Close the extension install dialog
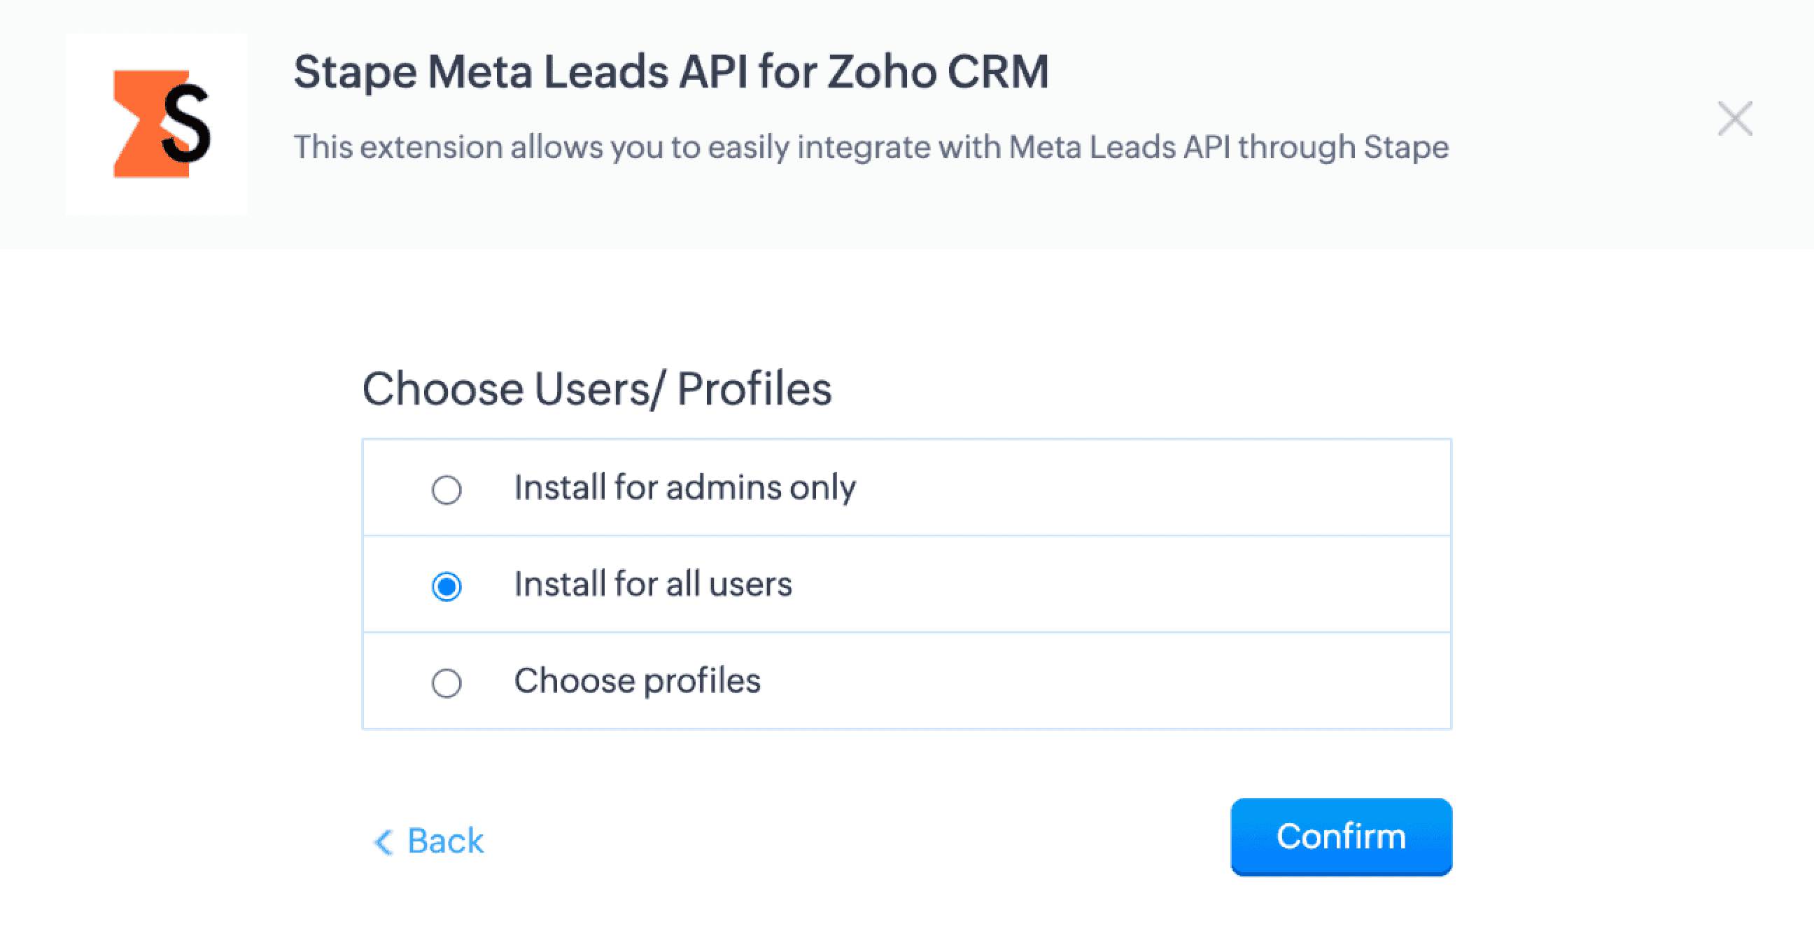 coord(1734,118)
